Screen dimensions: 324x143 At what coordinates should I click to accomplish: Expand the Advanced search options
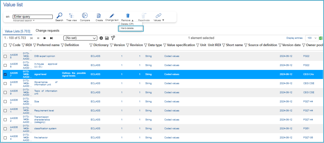pos(24,21)
